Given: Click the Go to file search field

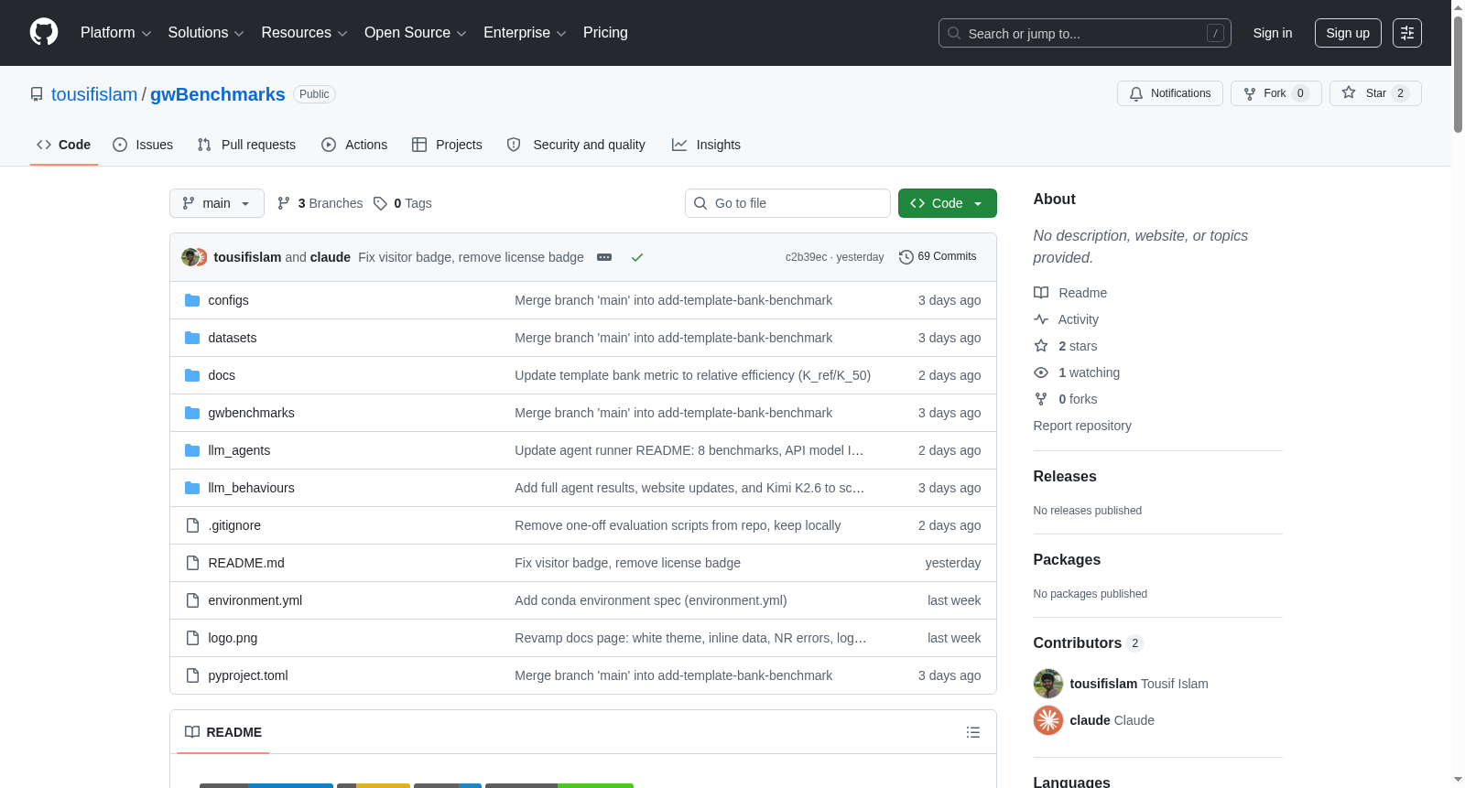Looking at the screenshot, I should point(787,203).
